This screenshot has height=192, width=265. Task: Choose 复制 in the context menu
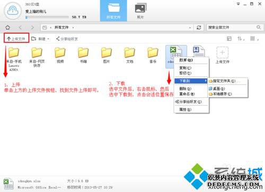191,68
